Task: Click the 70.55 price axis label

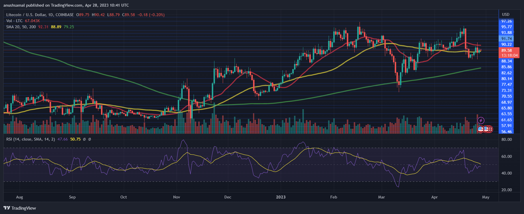Action: (506, 96)
